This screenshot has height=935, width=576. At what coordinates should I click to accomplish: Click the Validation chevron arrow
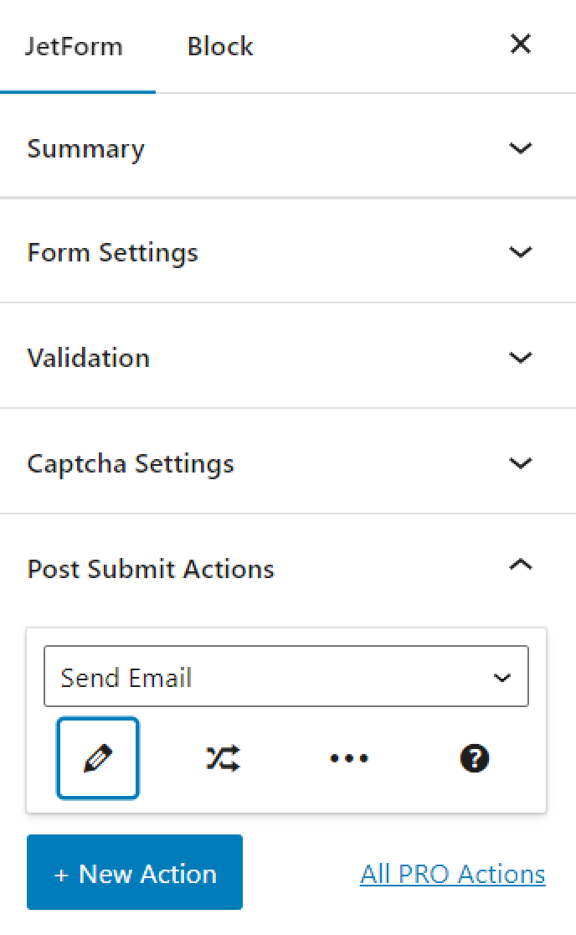click(x=521, y=358)
